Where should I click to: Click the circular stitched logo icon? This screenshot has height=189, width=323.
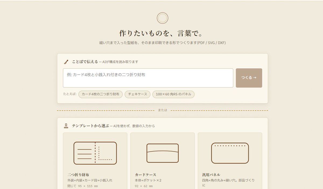click(163, 18)
